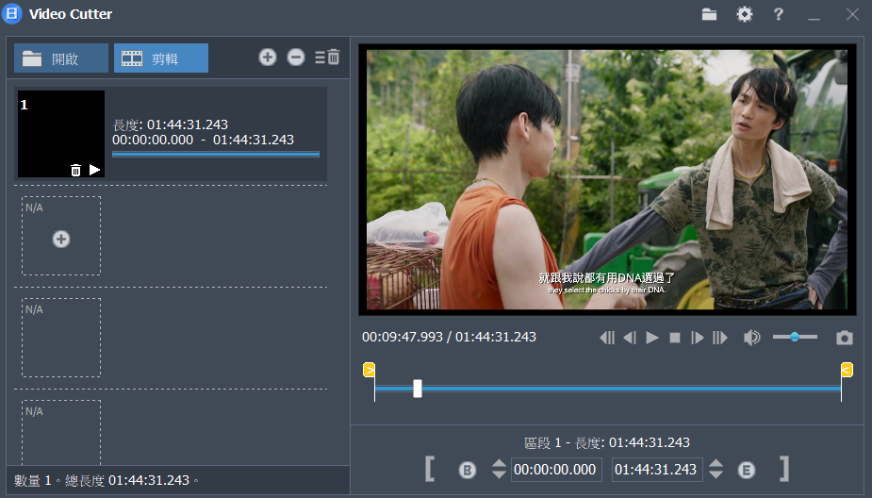Step forward one frame
The image size is (872, 498).
point(698,338)
